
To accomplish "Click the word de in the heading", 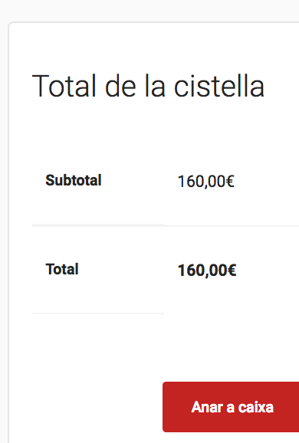I will (x=120, y=86).
